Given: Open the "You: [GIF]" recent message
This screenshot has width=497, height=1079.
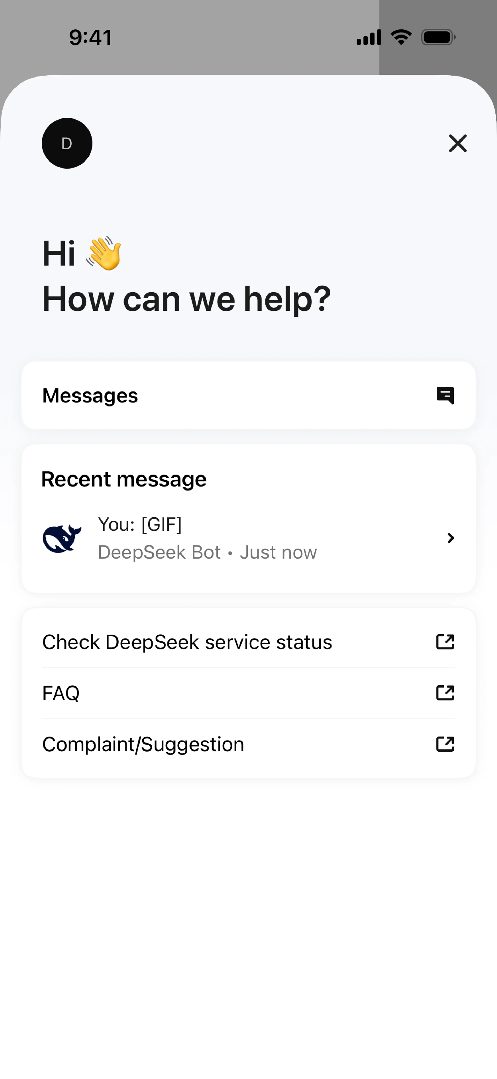Looking at the screenshot, I should pos(140,524).
